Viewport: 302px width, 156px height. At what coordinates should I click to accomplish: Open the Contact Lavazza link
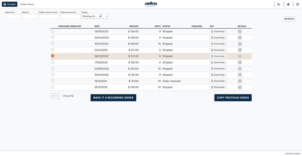292,154
